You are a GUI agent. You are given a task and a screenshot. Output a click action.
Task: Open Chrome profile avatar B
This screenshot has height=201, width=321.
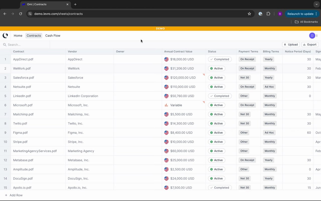click(280, 14)
